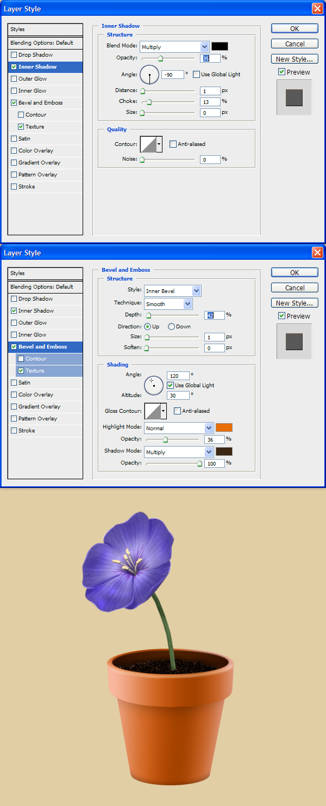The height and width of the screenshot is (806, 326).
Task: Click the preview thumbnail in Inner Shadow dialog
Action: tap(294, 97)
